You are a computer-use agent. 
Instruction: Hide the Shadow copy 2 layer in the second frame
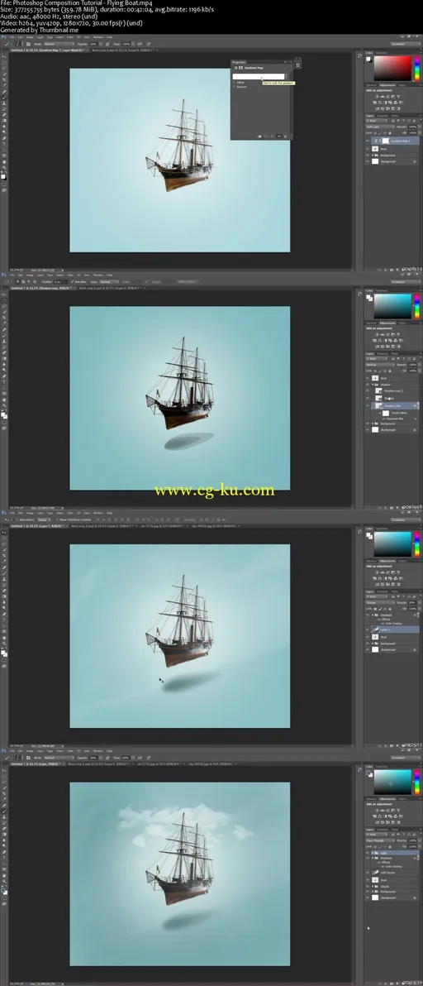[368, 390]
